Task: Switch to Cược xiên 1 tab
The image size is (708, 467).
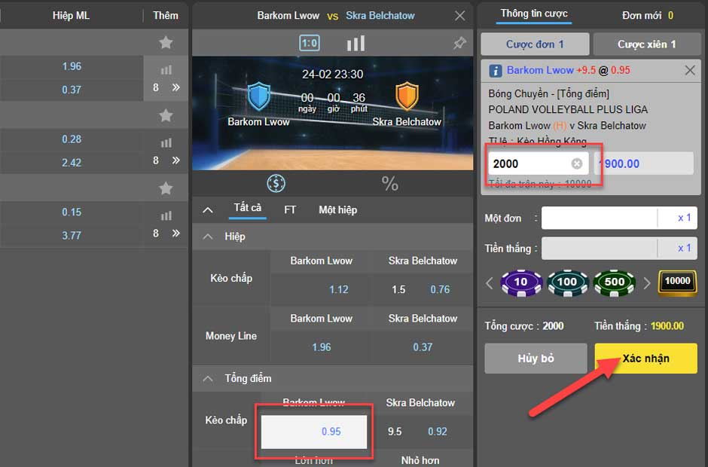Action: pos(646,44)
